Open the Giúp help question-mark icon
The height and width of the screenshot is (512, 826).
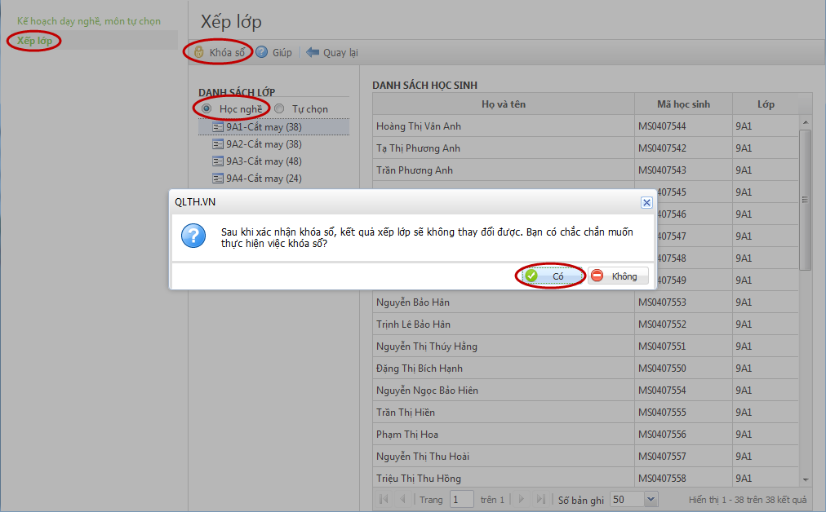point(262,52)
